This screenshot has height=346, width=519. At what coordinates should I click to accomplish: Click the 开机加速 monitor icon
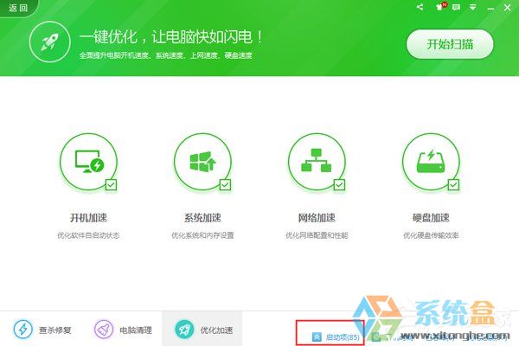(89, 162)
